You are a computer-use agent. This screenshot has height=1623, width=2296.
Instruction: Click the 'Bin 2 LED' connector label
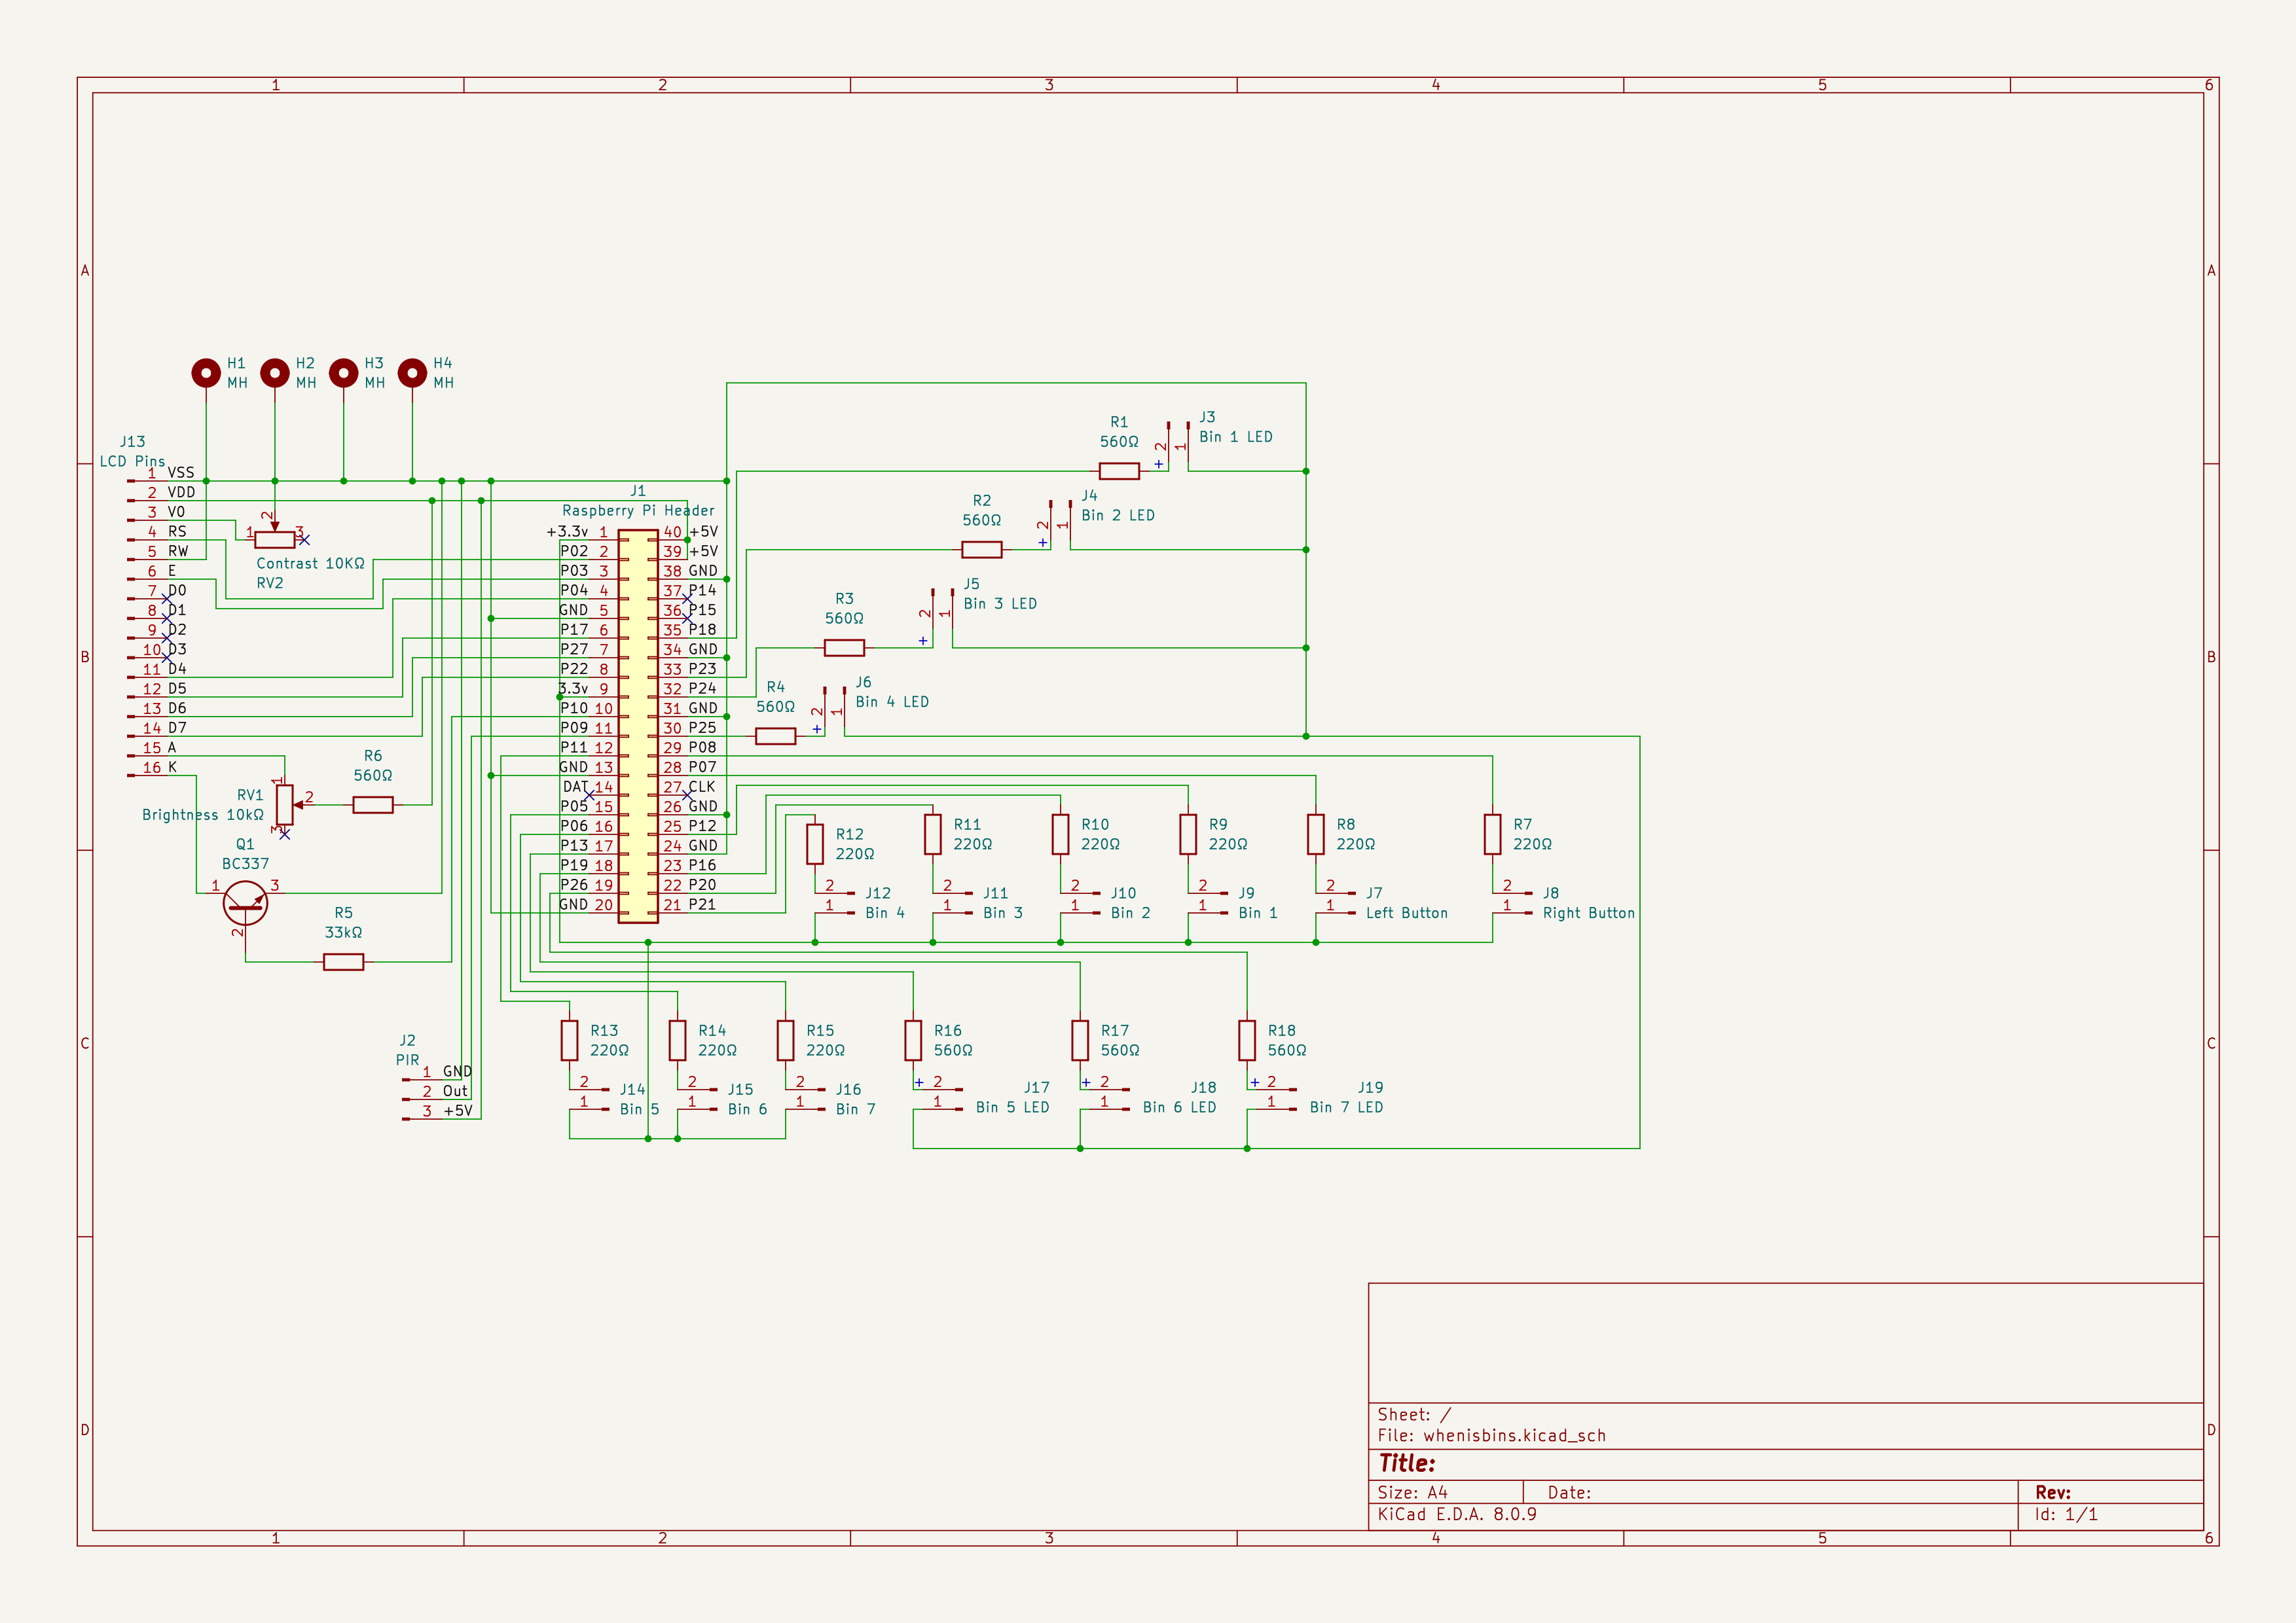(1118, 516)
